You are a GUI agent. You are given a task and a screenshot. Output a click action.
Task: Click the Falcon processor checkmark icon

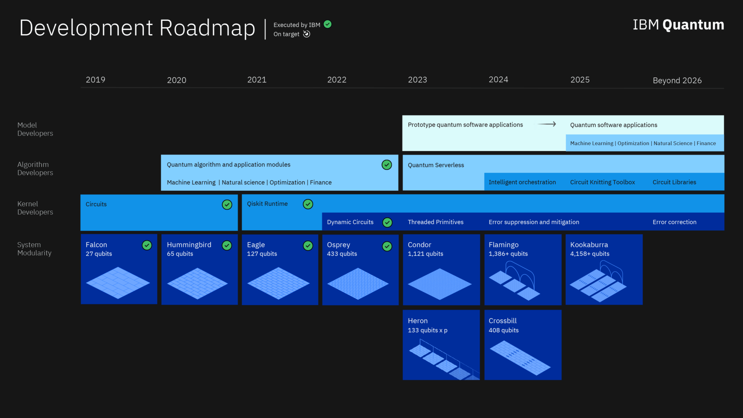click(x=146, y=245)
